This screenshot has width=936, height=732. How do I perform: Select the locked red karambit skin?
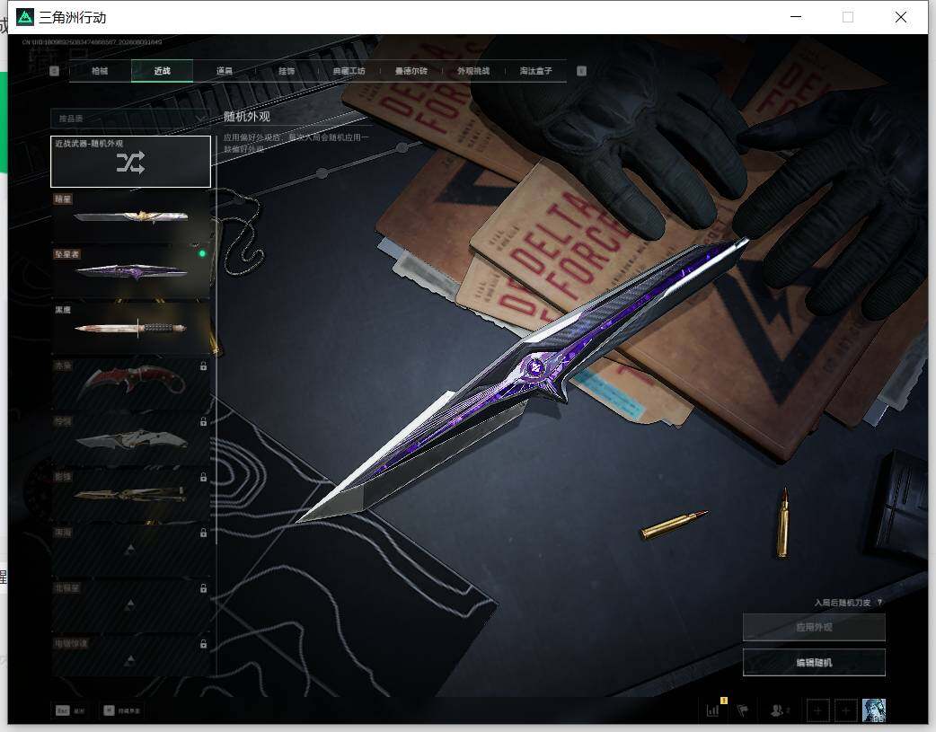tap(131, 384)
